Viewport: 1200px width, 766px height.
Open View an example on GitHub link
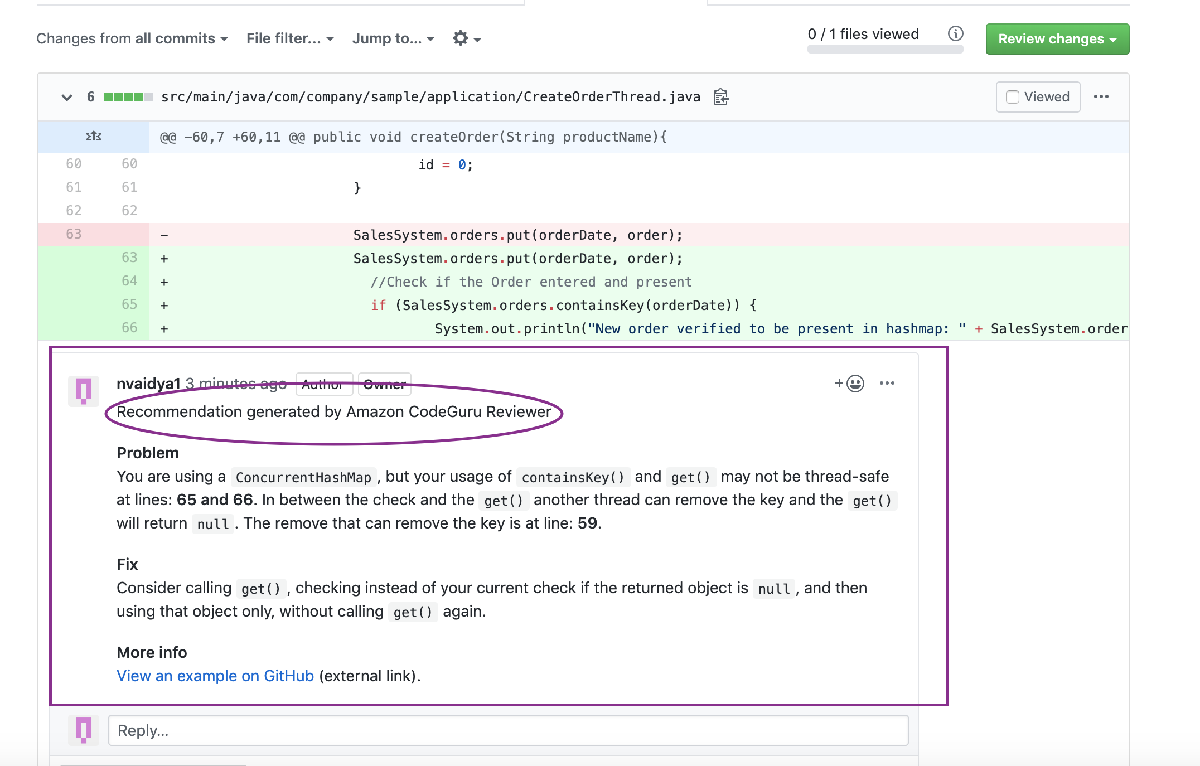tap(215, 676)
